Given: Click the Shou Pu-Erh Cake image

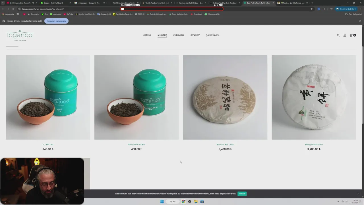Looking at the screenshot, I should [225, 97].
